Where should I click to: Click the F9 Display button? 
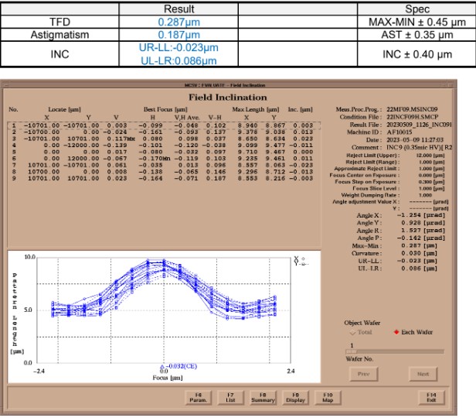point(295,397)
